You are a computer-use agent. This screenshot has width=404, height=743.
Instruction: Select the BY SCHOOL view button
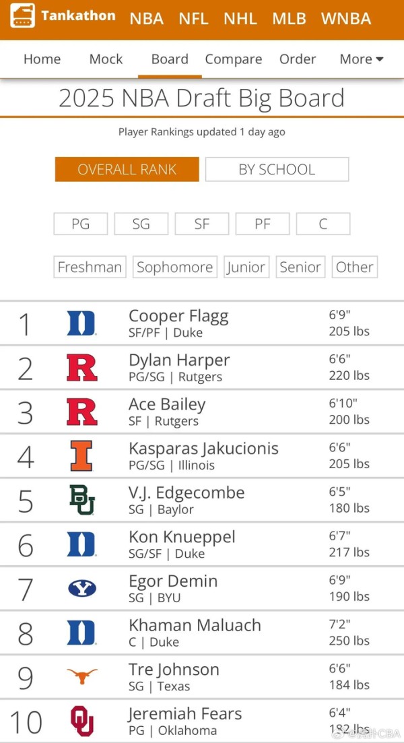coord(277,170)
